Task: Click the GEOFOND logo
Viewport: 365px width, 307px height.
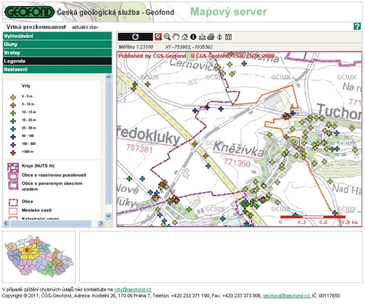Action: coord(29,12)
